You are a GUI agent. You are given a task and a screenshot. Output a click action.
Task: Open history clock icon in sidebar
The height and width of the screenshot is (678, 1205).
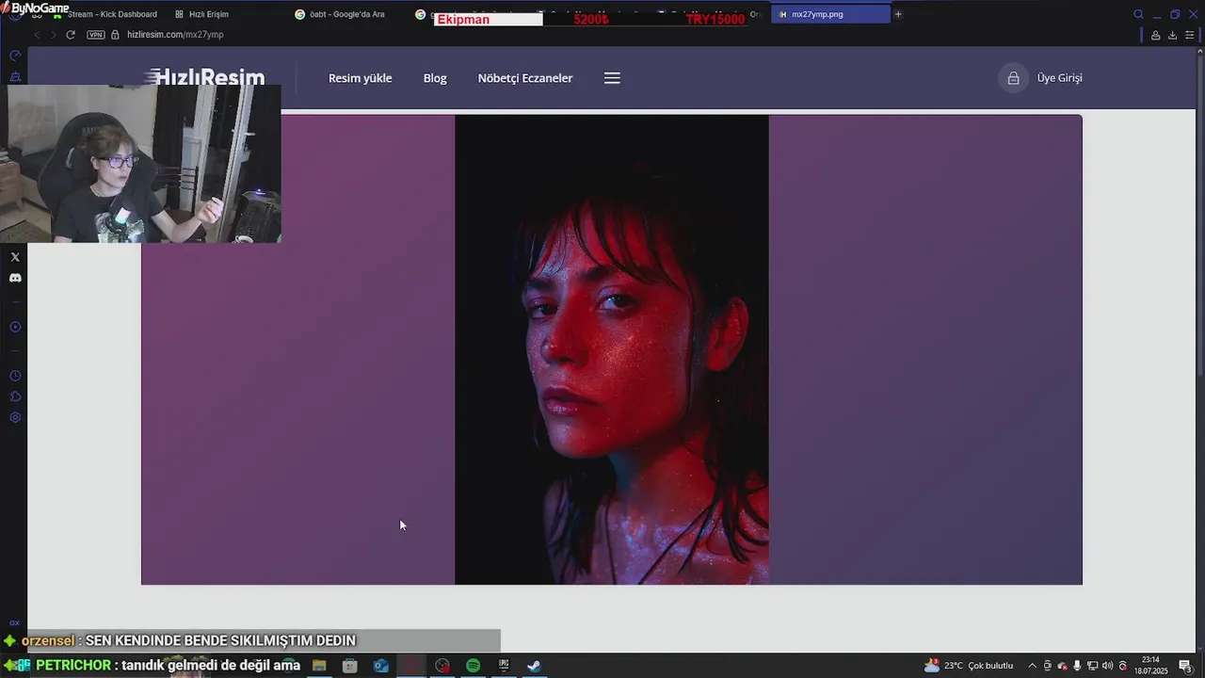pos(15,376)
